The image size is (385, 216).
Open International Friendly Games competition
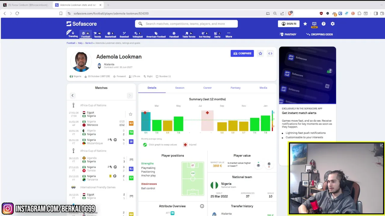coord(98,187)
